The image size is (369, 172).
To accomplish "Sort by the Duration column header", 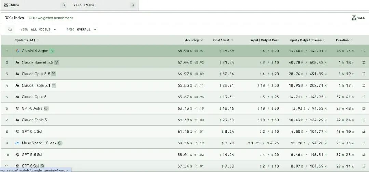I will pos(344,40).
